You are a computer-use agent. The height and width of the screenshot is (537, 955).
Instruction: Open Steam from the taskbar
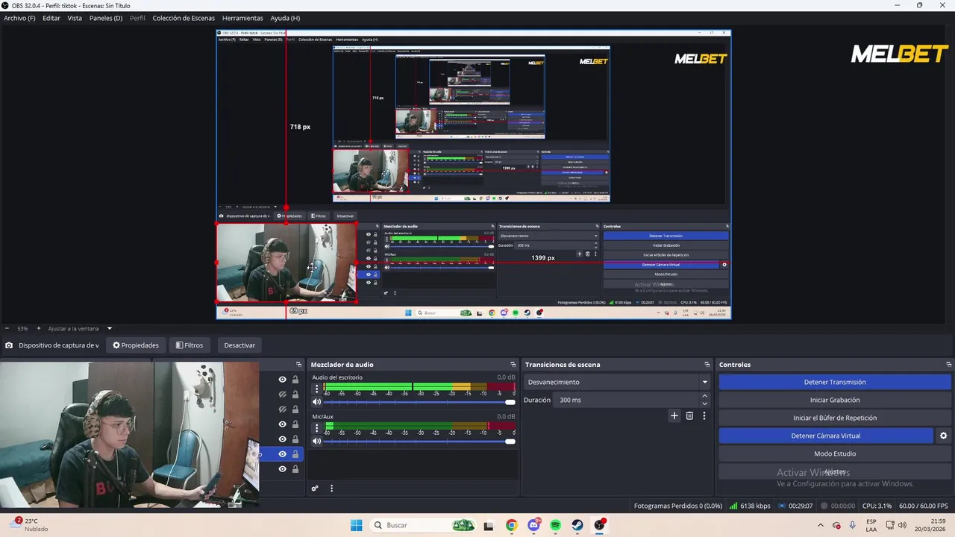tap(577, 525)
